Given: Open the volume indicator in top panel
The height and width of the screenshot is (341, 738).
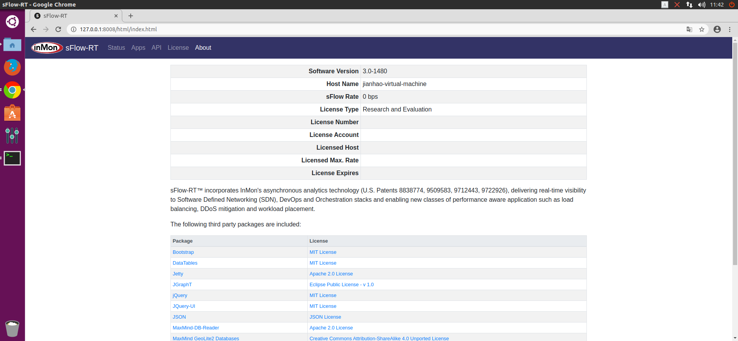Looking at the screenshot, I should (702, 5).
